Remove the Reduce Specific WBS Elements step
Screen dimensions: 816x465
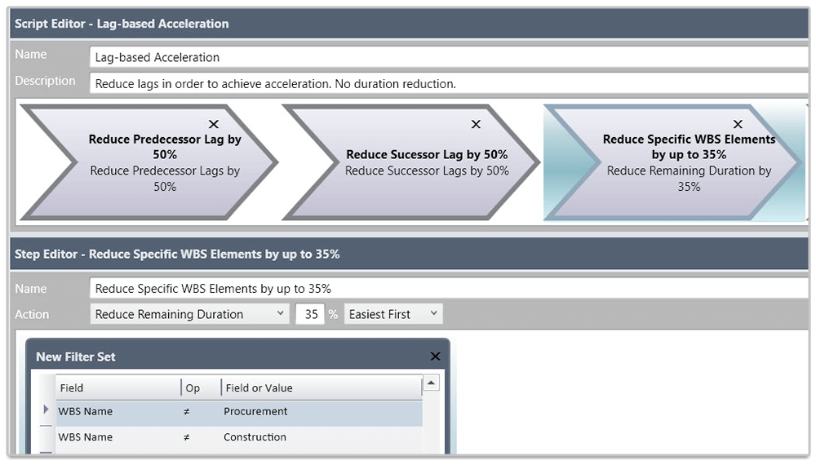[738, 124]
